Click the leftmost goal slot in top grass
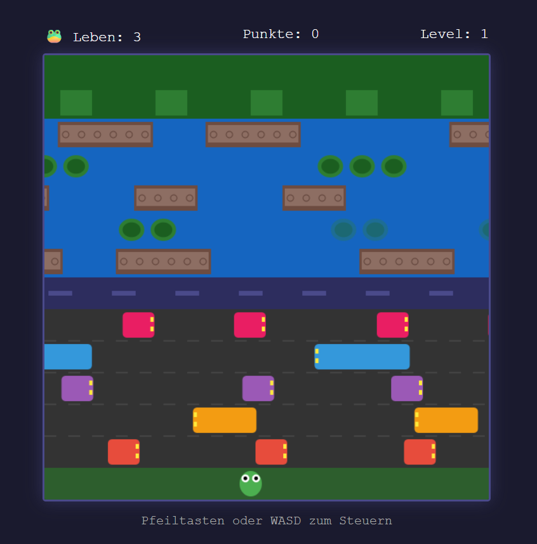The width and height of the screenshot is (537, 544). tap(76, 103)
